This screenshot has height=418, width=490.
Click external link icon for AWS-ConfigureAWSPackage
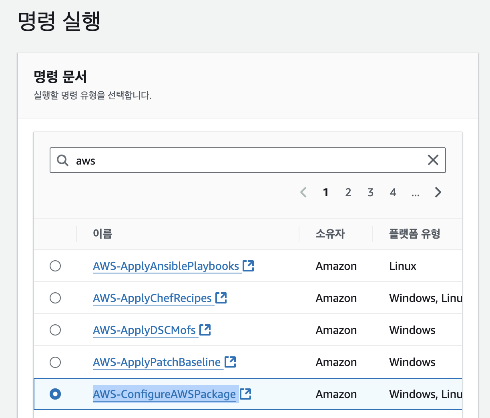(x=245, y=394)
